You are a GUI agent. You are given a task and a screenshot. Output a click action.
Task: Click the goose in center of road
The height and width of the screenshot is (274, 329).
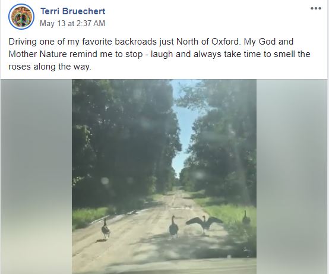pos(173,227)
